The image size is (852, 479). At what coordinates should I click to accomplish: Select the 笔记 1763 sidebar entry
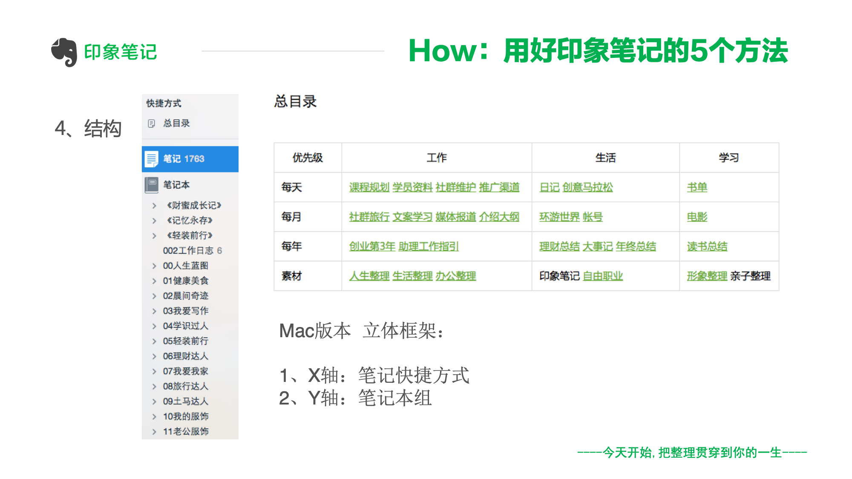pos(190,159)
